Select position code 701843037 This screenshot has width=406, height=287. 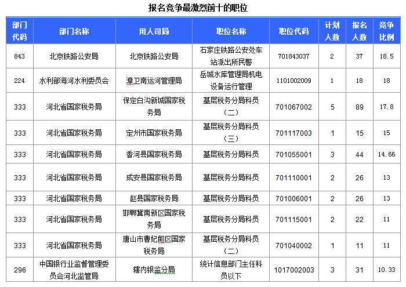pos(293,56)
